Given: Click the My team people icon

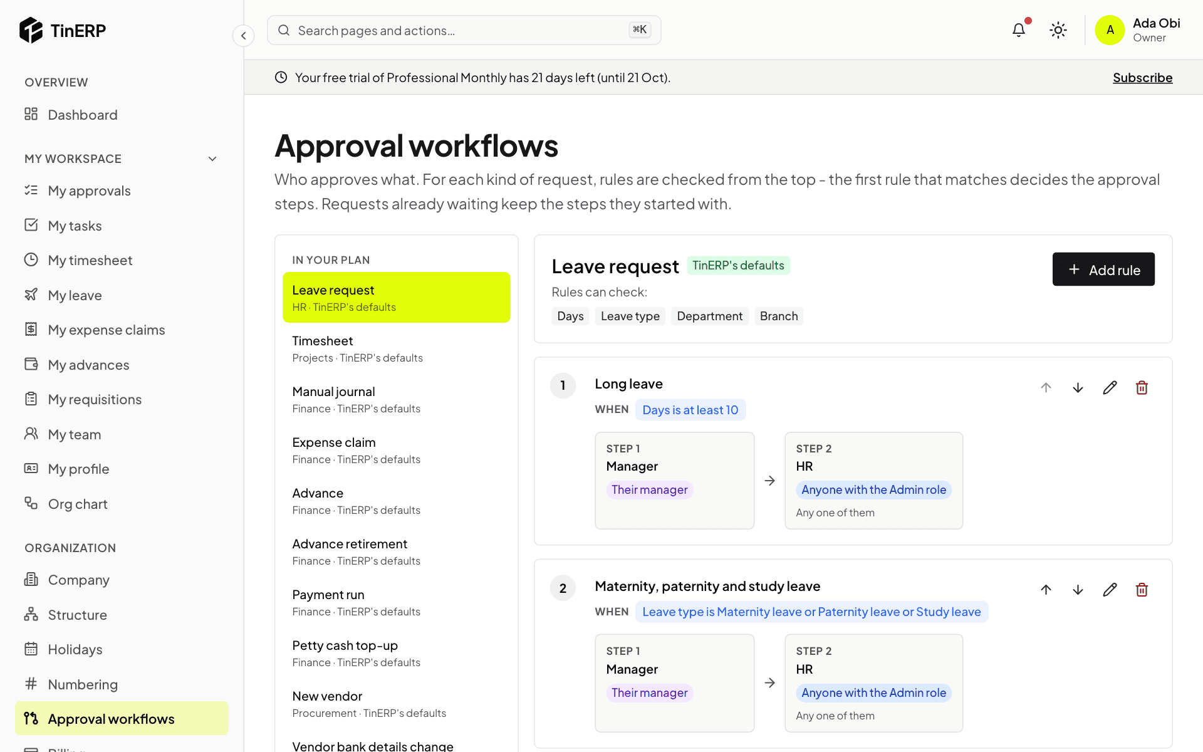Looking at the screenshot, I should (31, 434).
